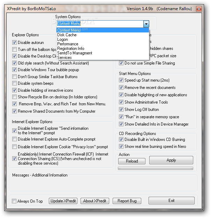Uncheck Remove the recent documents
Image resolution: width=211 pixels, height=218 pixels.
tap(121, 88)
